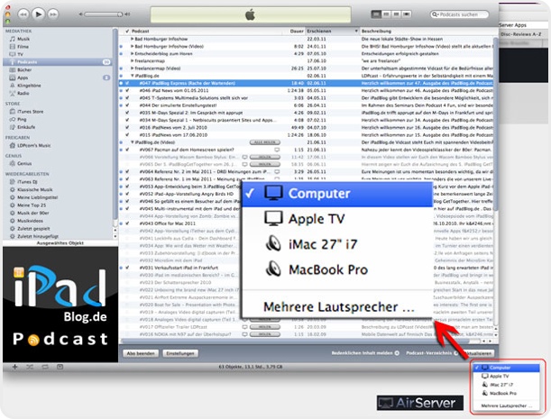The width and height of the screenshot is (551, 419).
Task: Click the previous track rewind button
Action: (x=23, y=14)
